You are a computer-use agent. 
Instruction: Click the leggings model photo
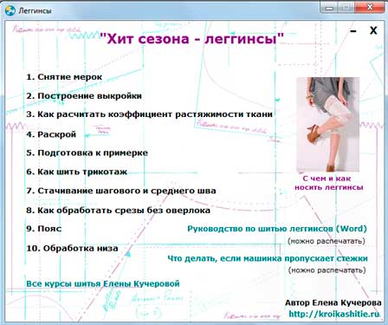click(328, 125)
